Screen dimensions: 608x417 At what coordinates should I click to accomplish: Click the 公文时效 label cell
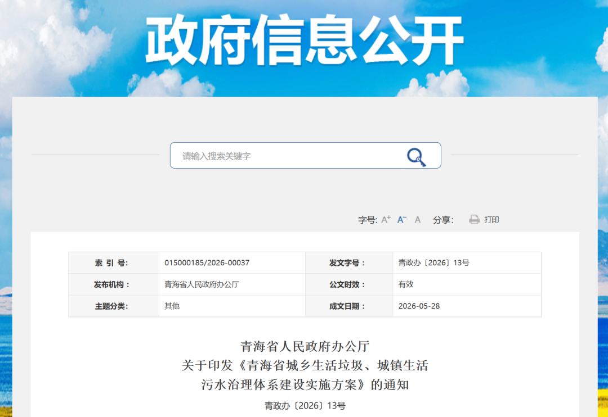click(x=349, y=284)
